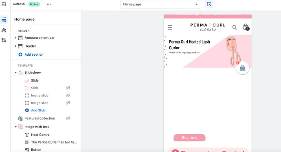
Task: Open the Sections sidebar icon
Action: coord(4,20)
